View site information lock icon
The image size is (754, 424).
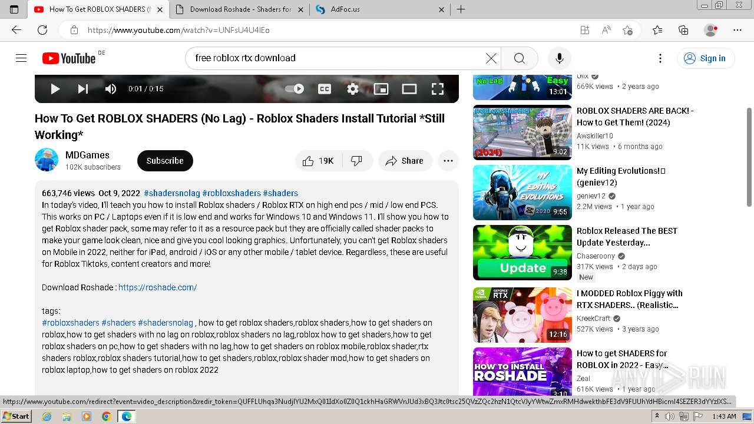pyautogui.click(x=74, y=30)
